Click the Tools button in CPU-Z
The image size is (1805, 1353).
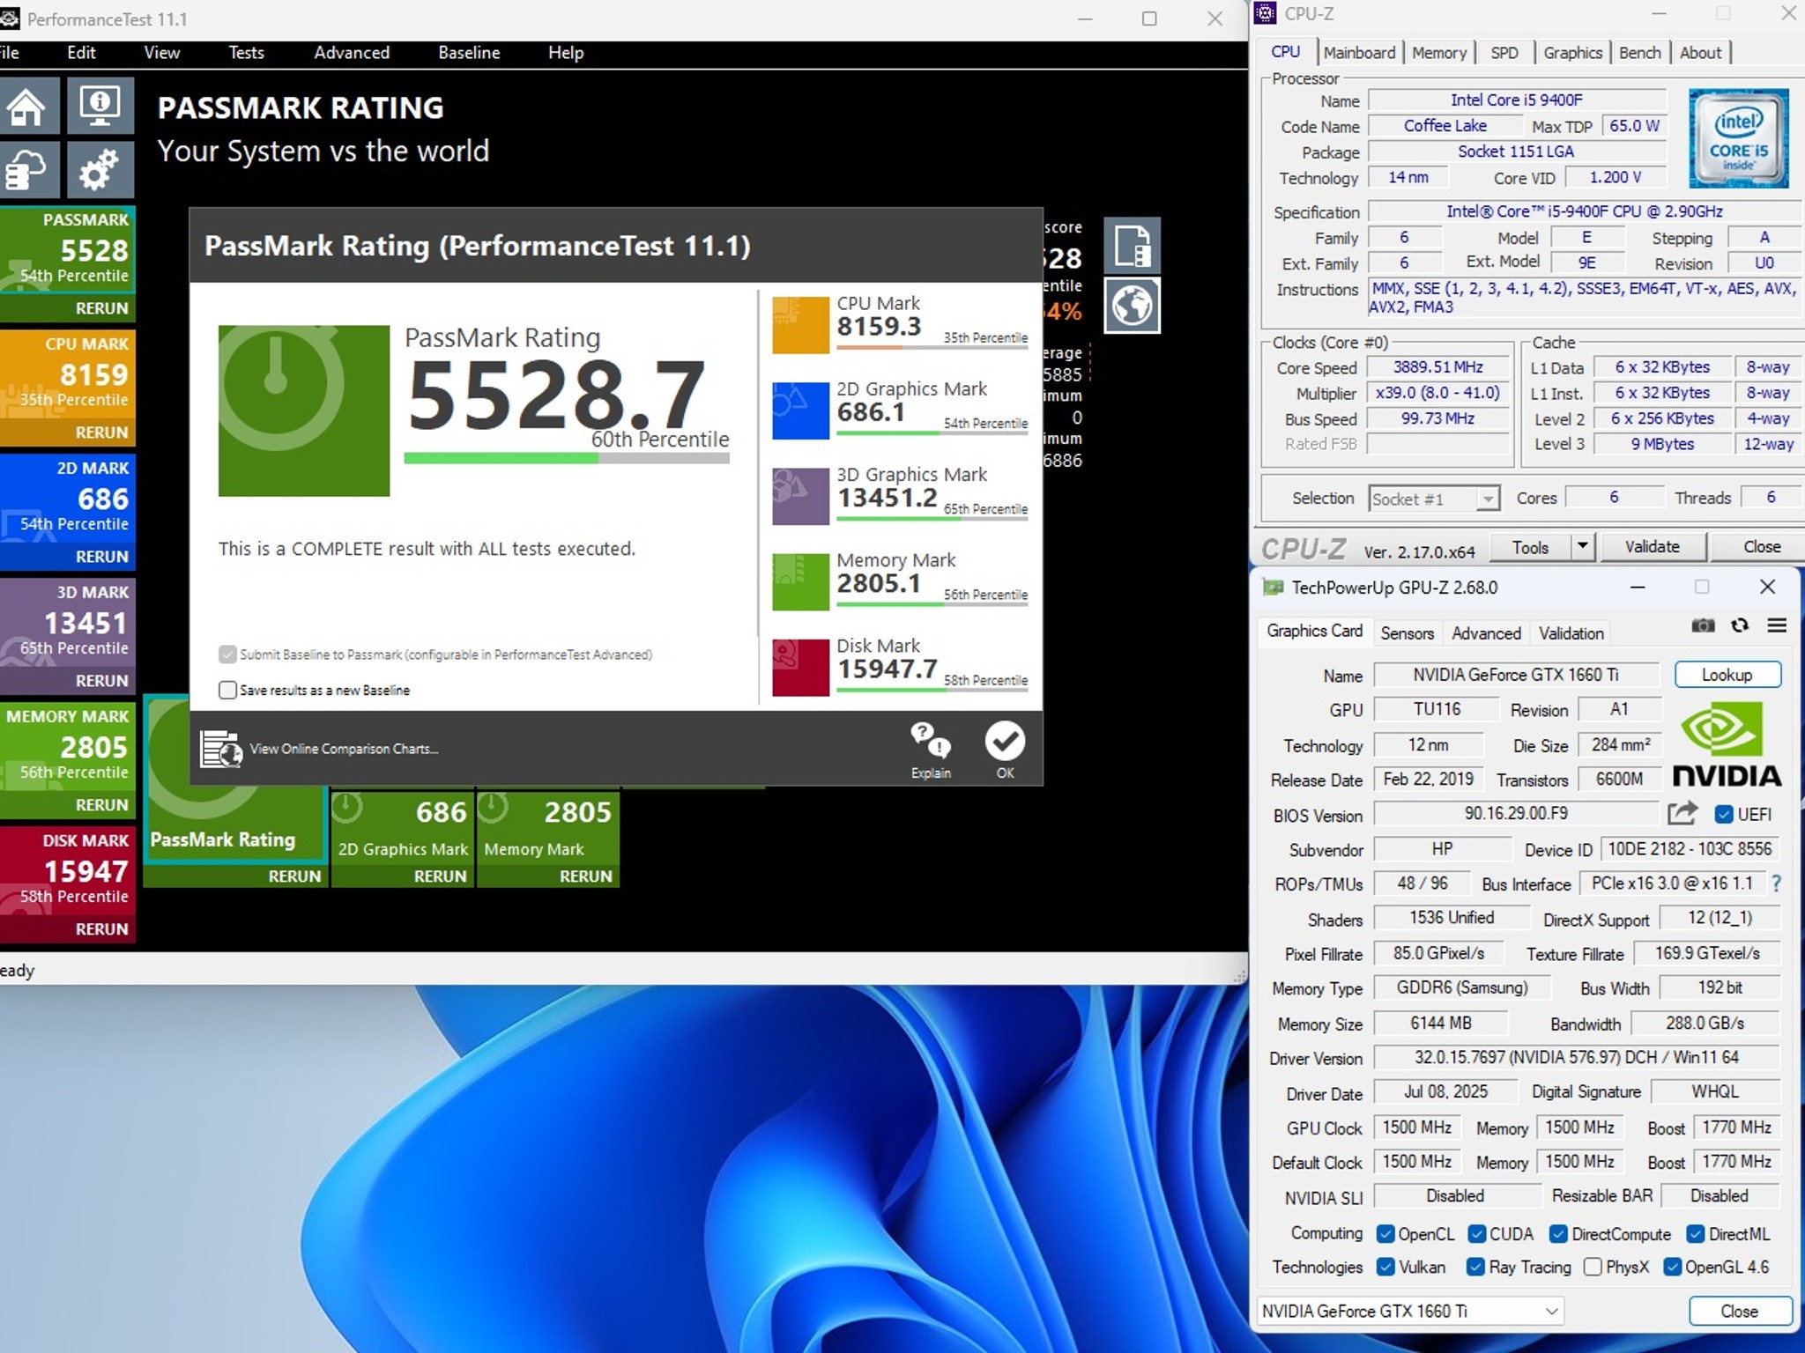click(1531, 546)
